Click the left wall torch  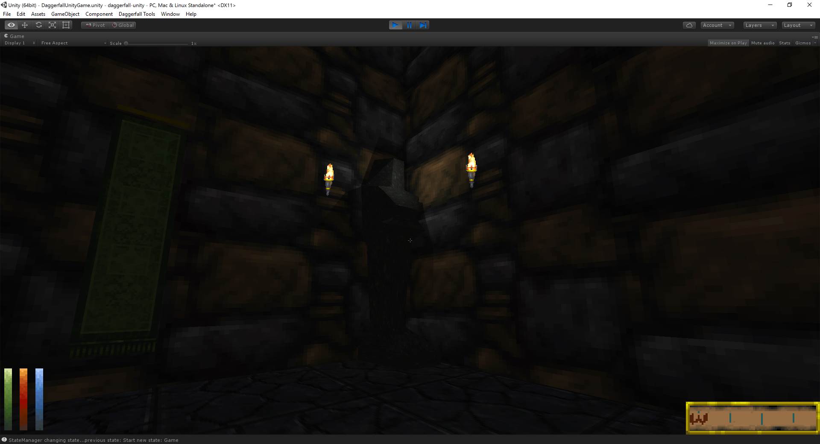click(x=329, y=180)
